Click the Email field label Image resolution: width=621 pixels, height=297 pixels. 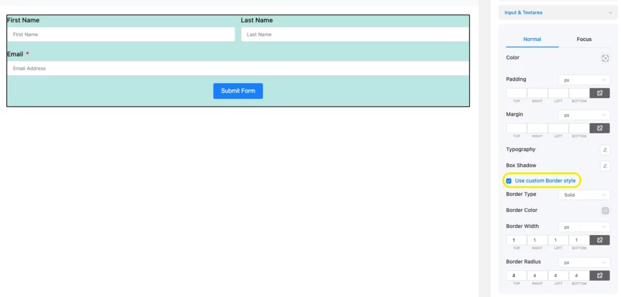click(15, 55)
